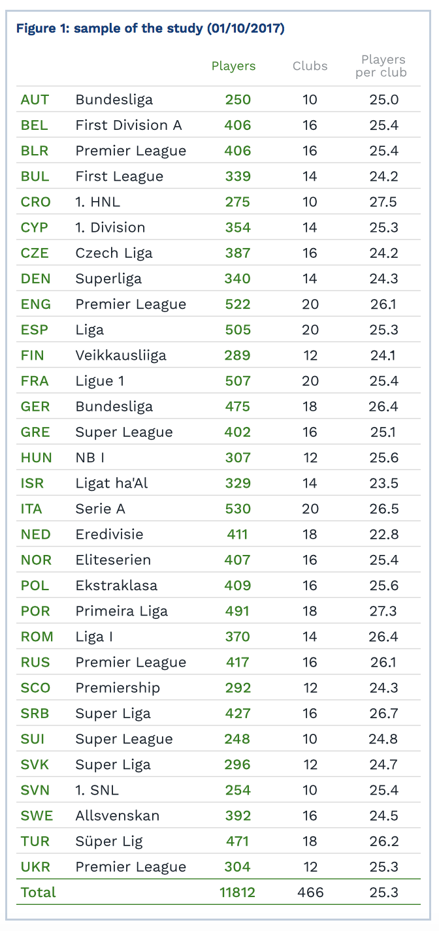Click the ITA Serie A league name
Viewport: 439px width, 931px height.
[101, 509]
